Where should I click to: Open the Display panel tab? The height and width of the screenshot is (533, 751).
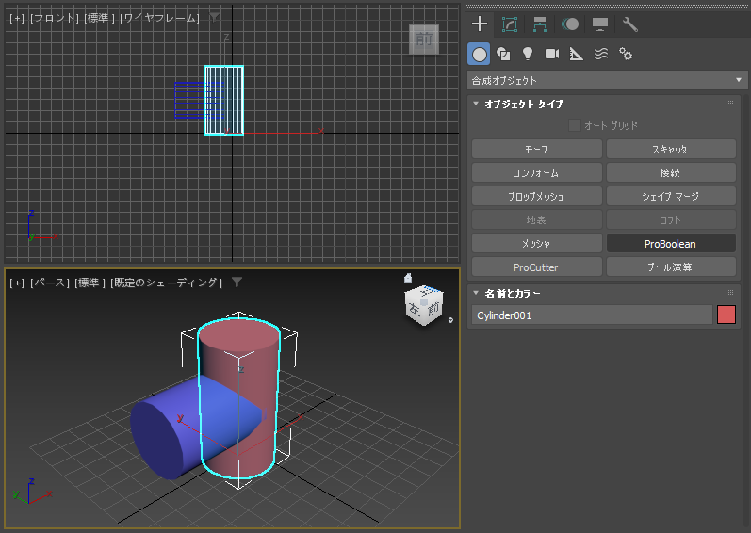click(x=600, y=24)
